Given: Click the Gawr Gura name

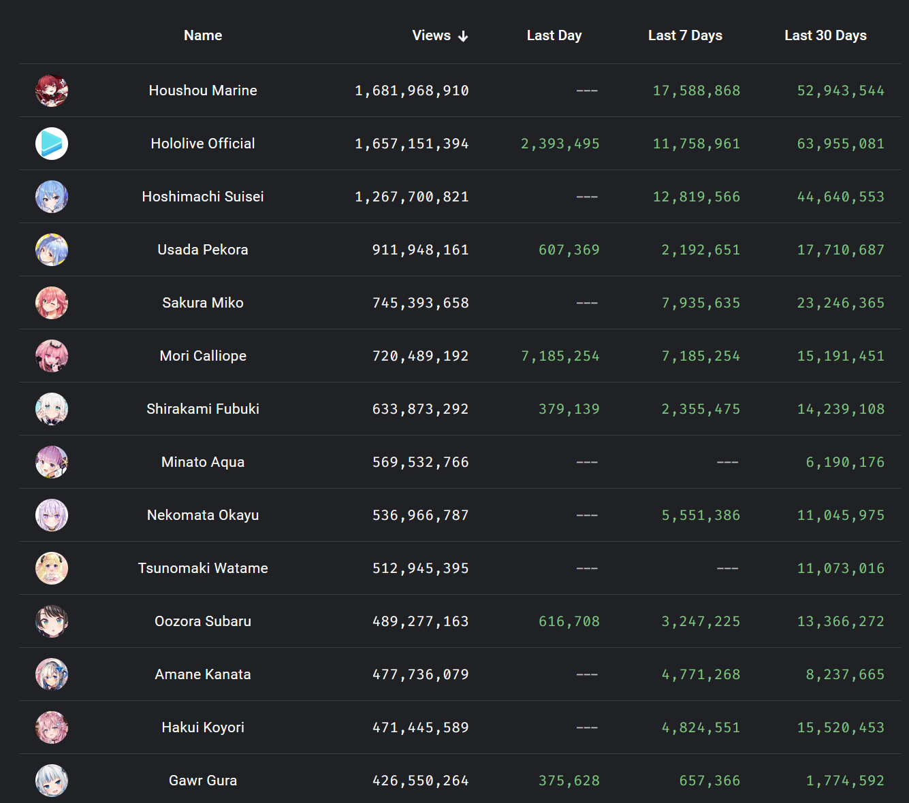Looking at the screenshot, I should tap(203, 781).
